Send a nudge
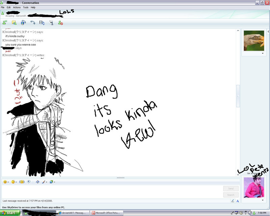The height and width of the screenshot is (216, 270). coord(21,182)
